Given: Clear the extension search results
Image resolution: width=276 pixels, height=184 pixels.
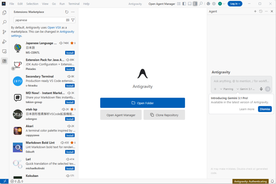Looking at the screenshot, I should click(68, 20).
